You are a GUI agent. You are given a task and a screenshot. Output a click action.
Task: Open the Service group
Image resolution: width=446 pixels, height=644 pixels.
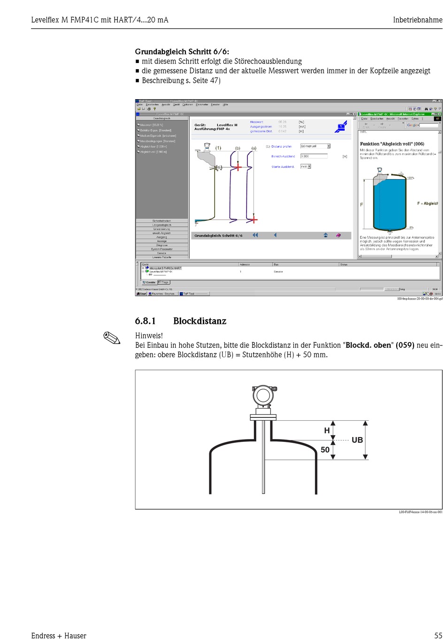click(x=162, y=253)
